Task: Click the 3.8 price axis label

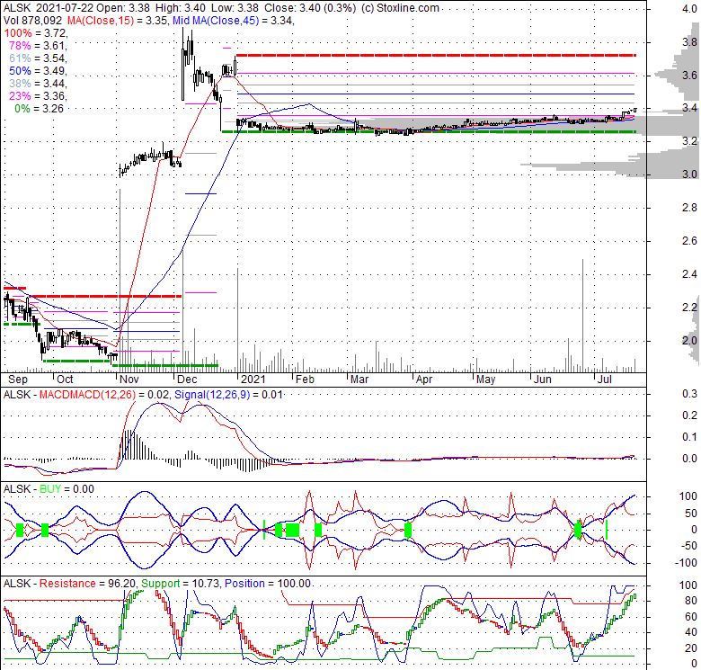Action: click(x=690, y=42)
